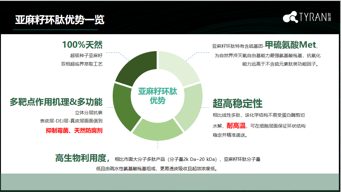The height and width of the screenshot is (192, 341).
Task: Select the text 立体分层抗衰
Action: 89,112
